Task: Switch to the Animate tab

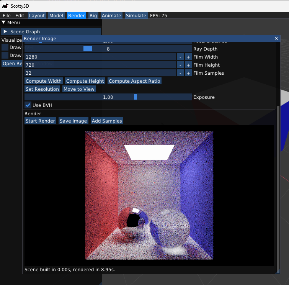Action: (111, 16)
